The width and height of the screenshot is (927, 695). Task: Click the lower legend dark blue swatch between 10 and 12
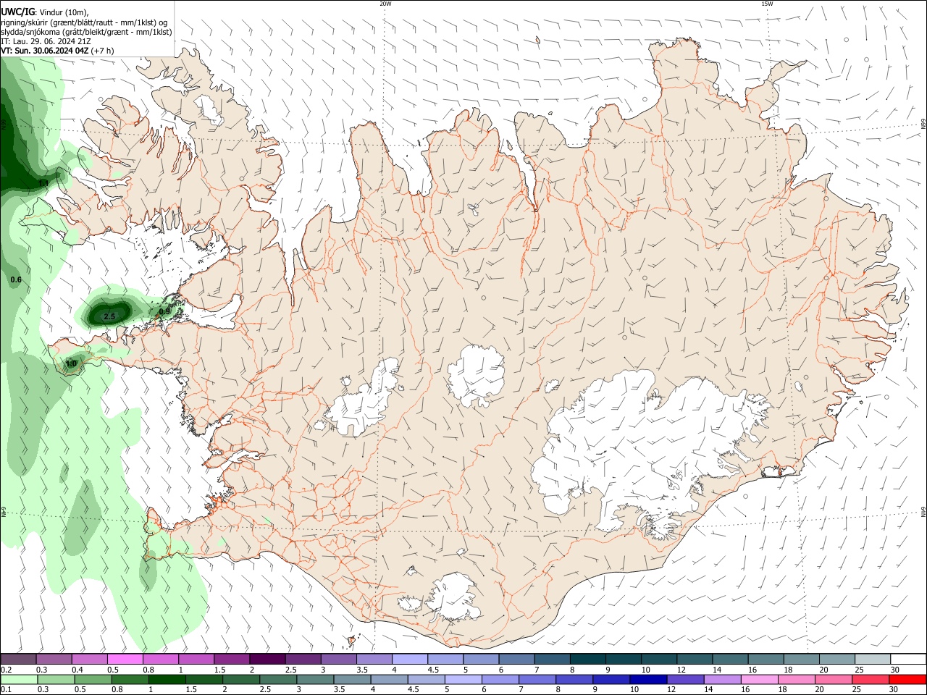(x=648, y=680)
